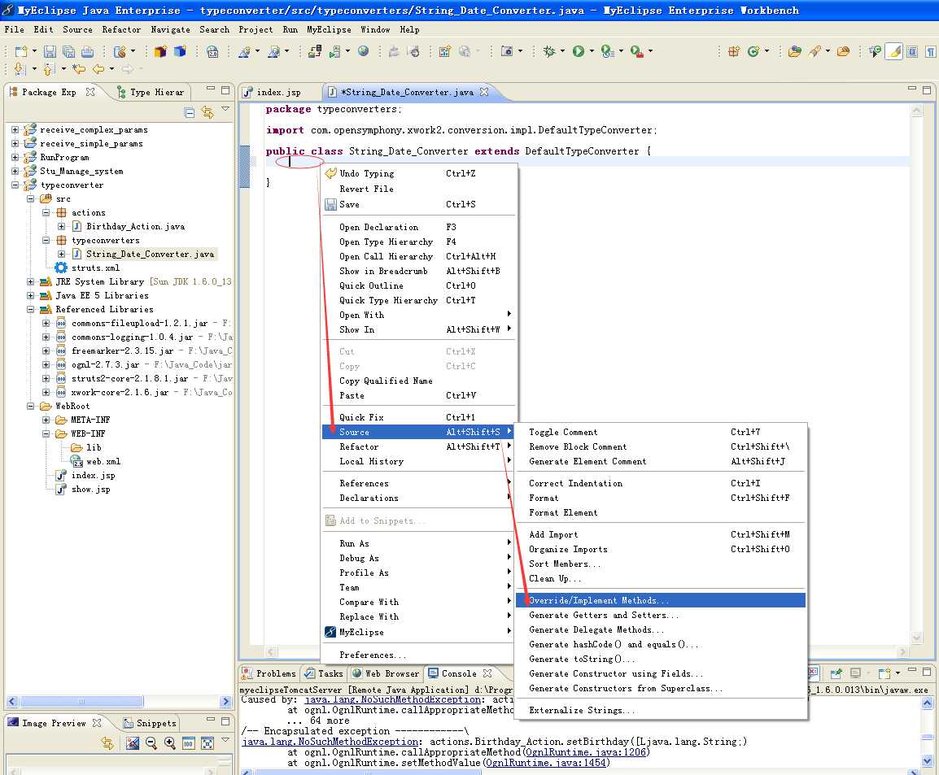Click the Search flashlight toolbar icon
The image size is (939, 775).
pyautogui.click(x=815, y=51)
